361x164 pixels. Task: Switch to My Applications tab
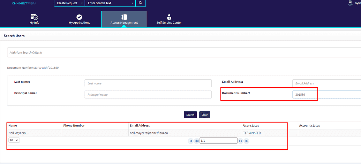tap(79, 20)
